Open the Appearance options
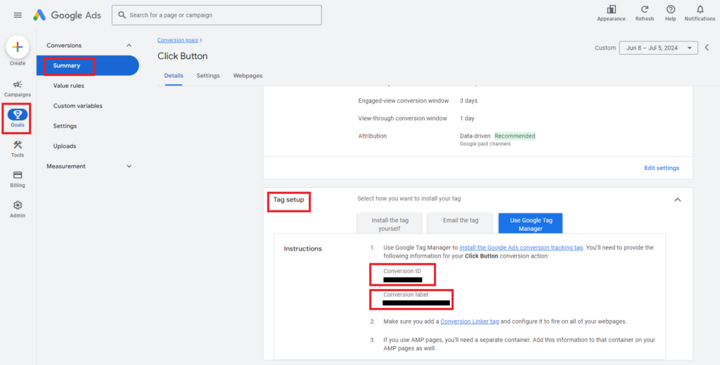This screenshot has width=720, height=365. pyautogui.click(x=611, y=13)
